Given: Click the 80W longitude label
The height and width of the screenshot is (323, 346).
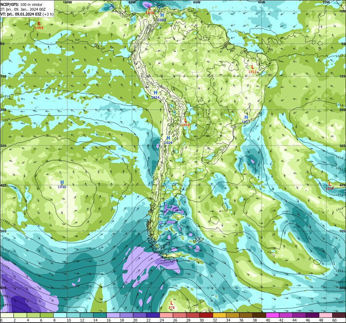Looking at the screenshot, I should pos(132,2).
